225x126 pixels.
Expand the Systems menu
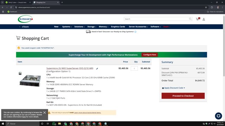pyautogui.click(x=67, y=27)
